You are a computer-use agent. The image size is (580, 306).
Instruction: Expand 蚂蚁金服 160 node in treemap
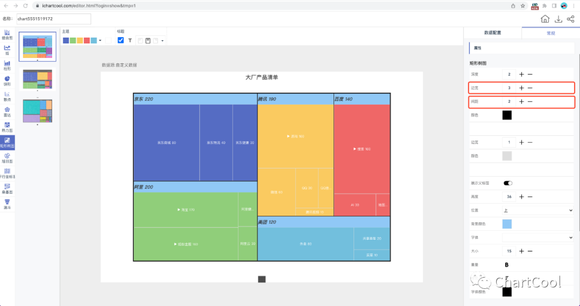[x=186, y=244]
